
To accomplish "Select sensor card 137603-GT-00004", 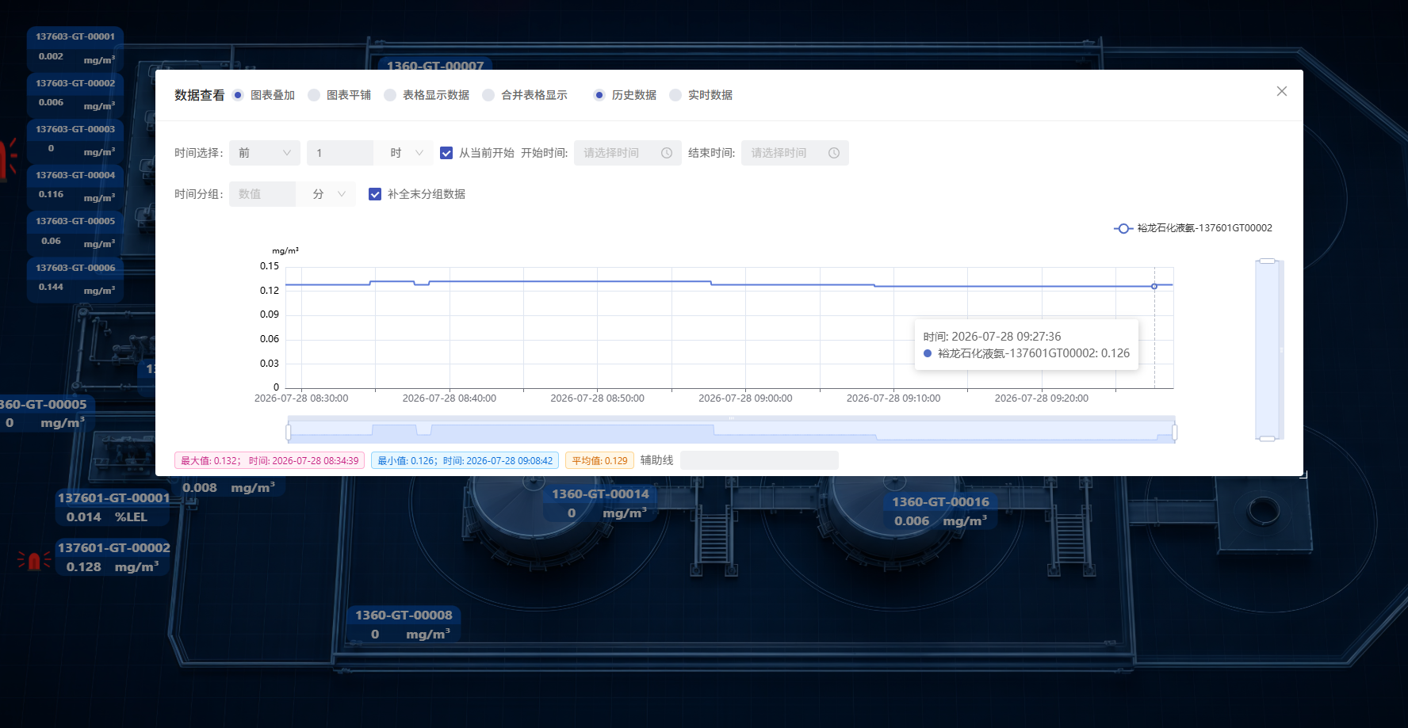I will [75, 186].
